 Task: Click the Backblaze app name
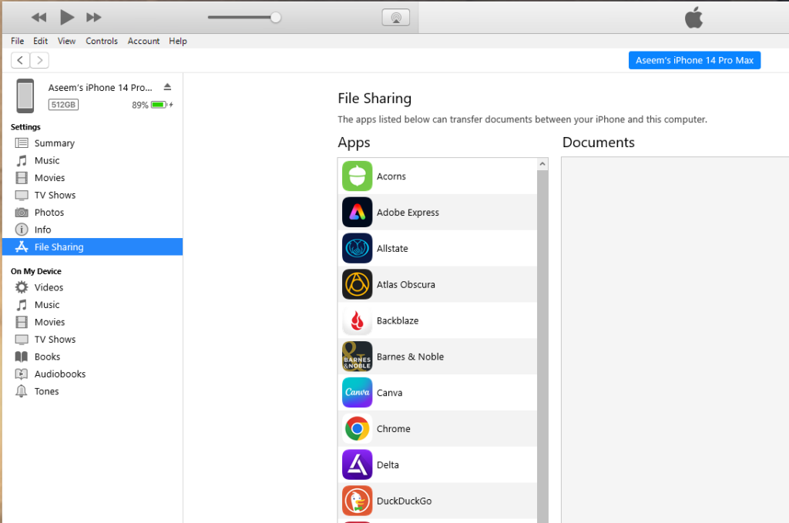coord(398,321)
